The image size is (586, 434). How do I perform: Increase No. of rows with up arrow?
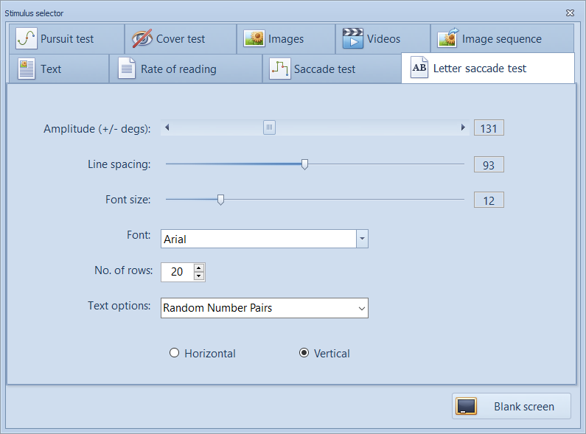[x=199, y=267]
